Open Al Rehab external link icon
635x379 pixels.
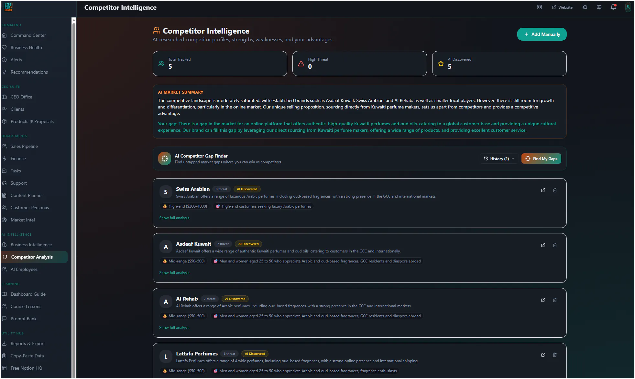pos(543,300)
